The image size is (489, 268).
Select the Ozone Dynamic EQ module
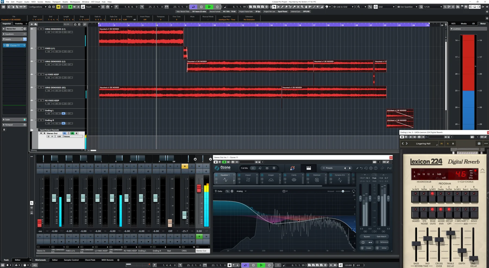340,178
